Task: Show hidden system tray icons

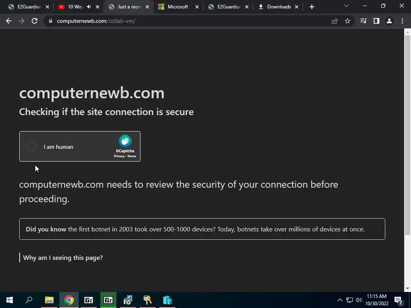Action: point(340,300)
